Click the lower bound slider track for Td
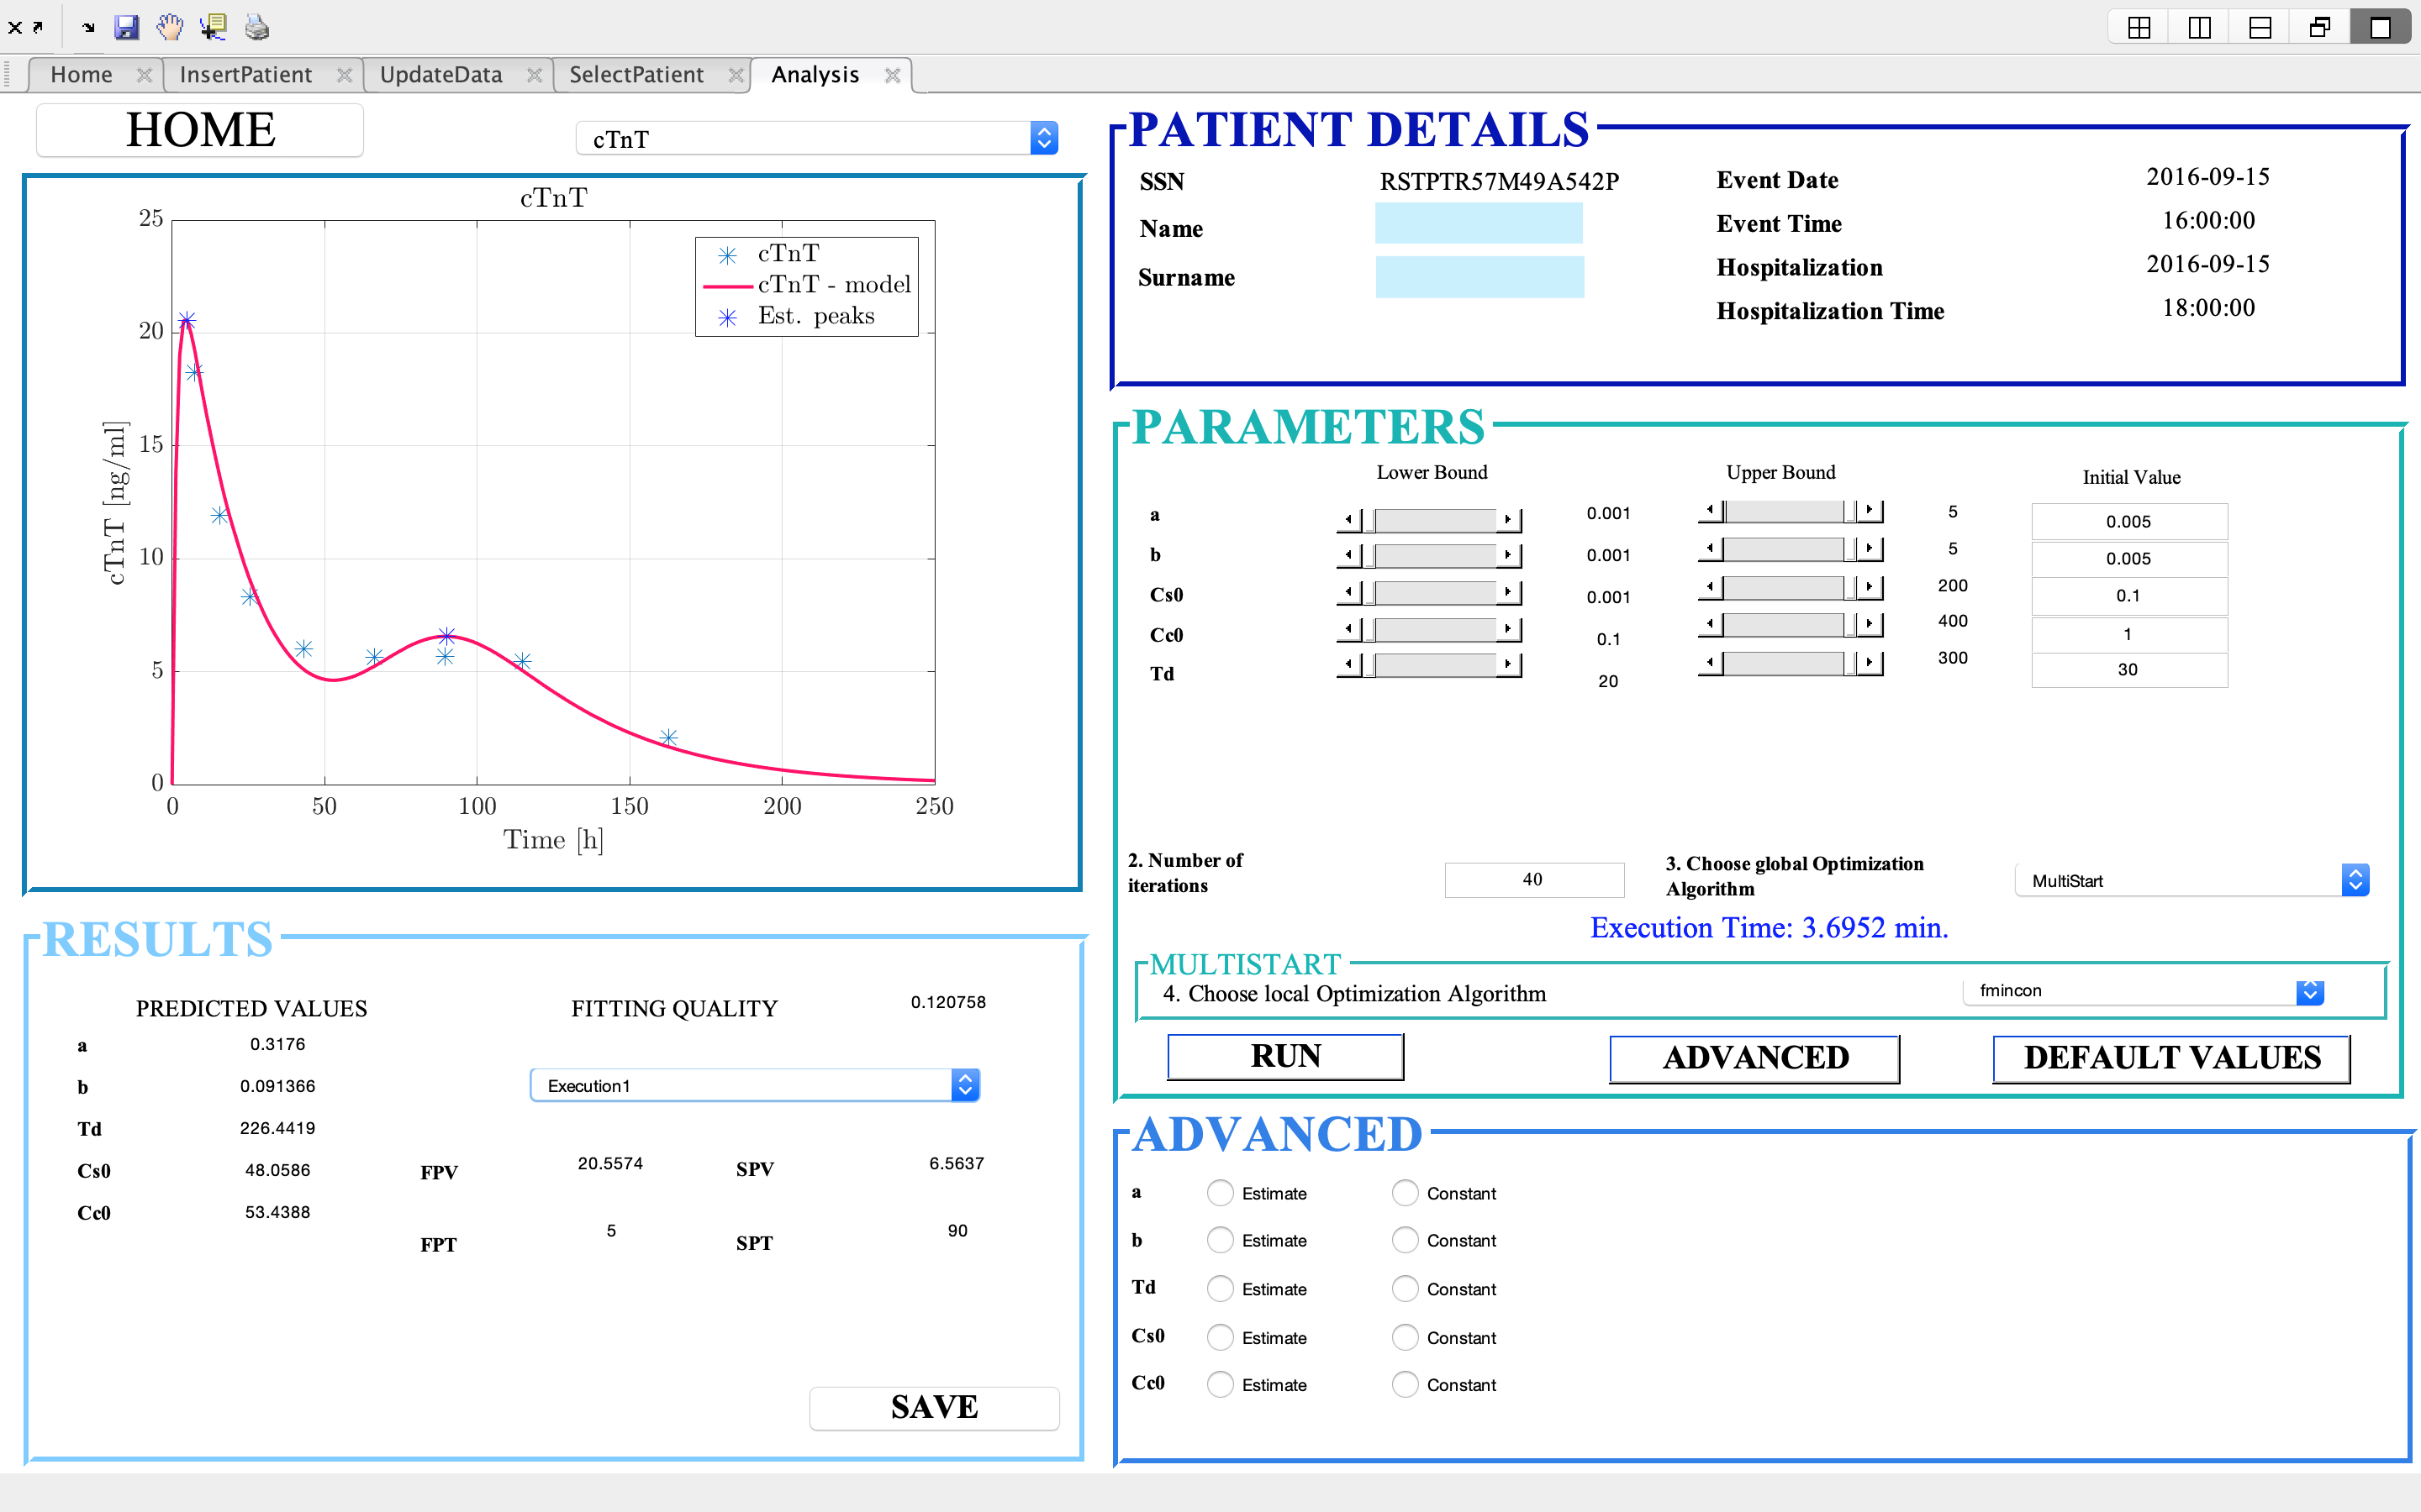This screenshot has width=2421, height=1512. pos(1436,665)
